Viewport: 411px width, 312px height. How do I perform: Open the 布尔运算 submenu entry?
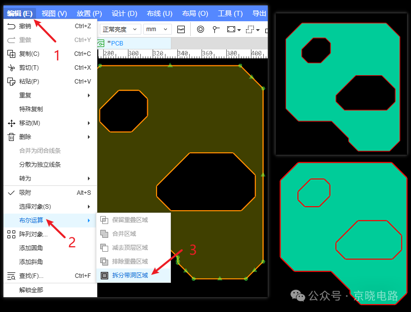pos(50,221)
